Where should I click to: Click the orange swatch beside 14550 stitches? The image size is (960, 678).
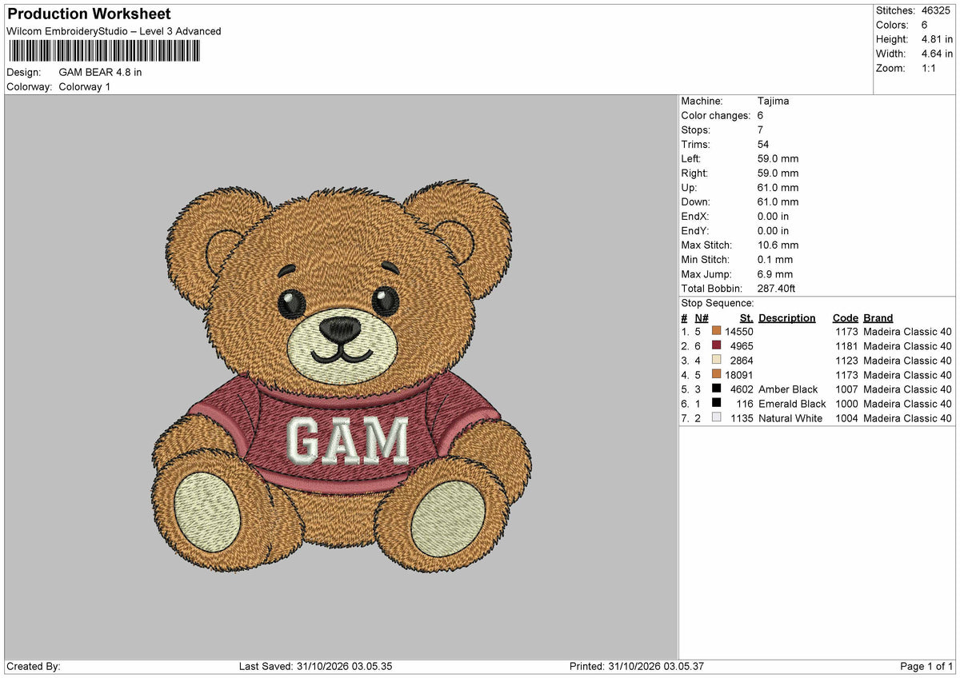point(716,331)
